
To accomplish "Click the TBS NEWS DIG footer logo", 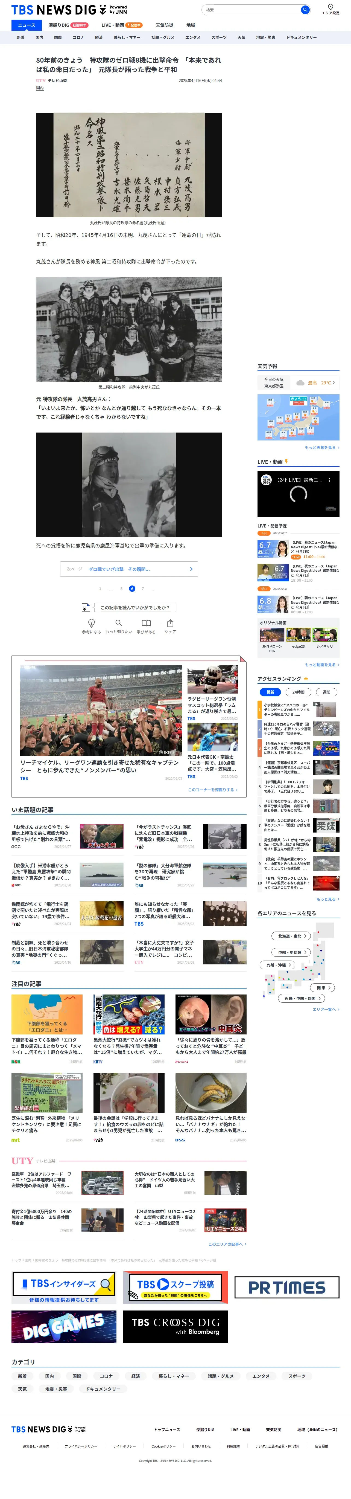I will (48, 1429).
